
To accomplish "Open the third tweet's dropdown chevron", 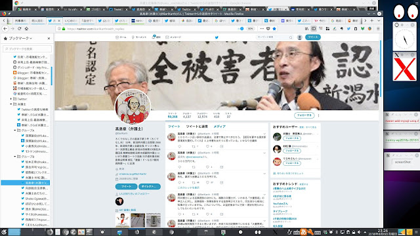I will pyautogui.click(x=264, y=173).
